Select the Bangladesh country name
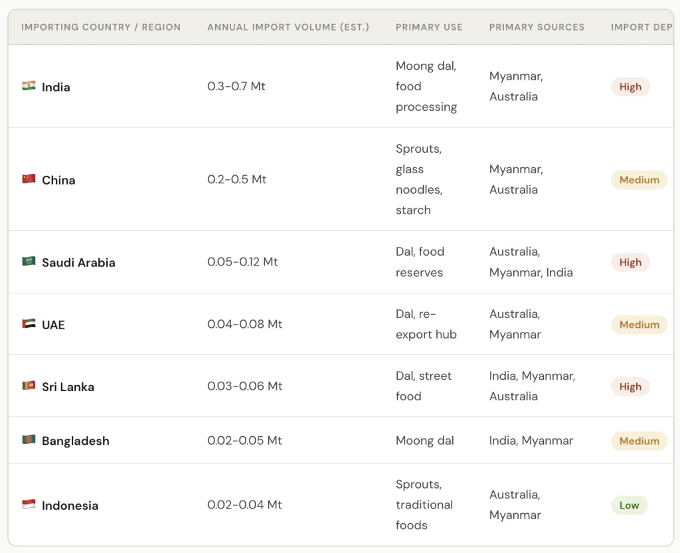680x553 pixels. [x=76, y=441]
